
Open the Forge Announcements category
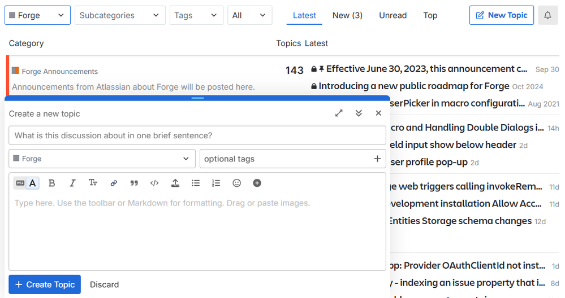click(60, 71)
